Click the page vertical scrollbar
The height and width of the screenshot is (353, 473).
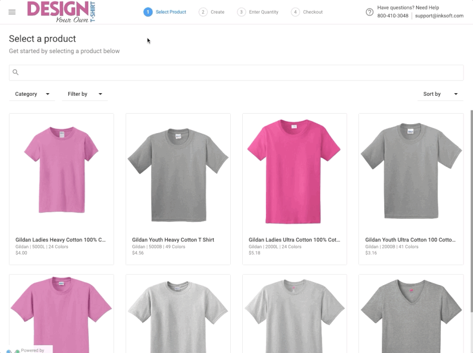pos(471,210)
